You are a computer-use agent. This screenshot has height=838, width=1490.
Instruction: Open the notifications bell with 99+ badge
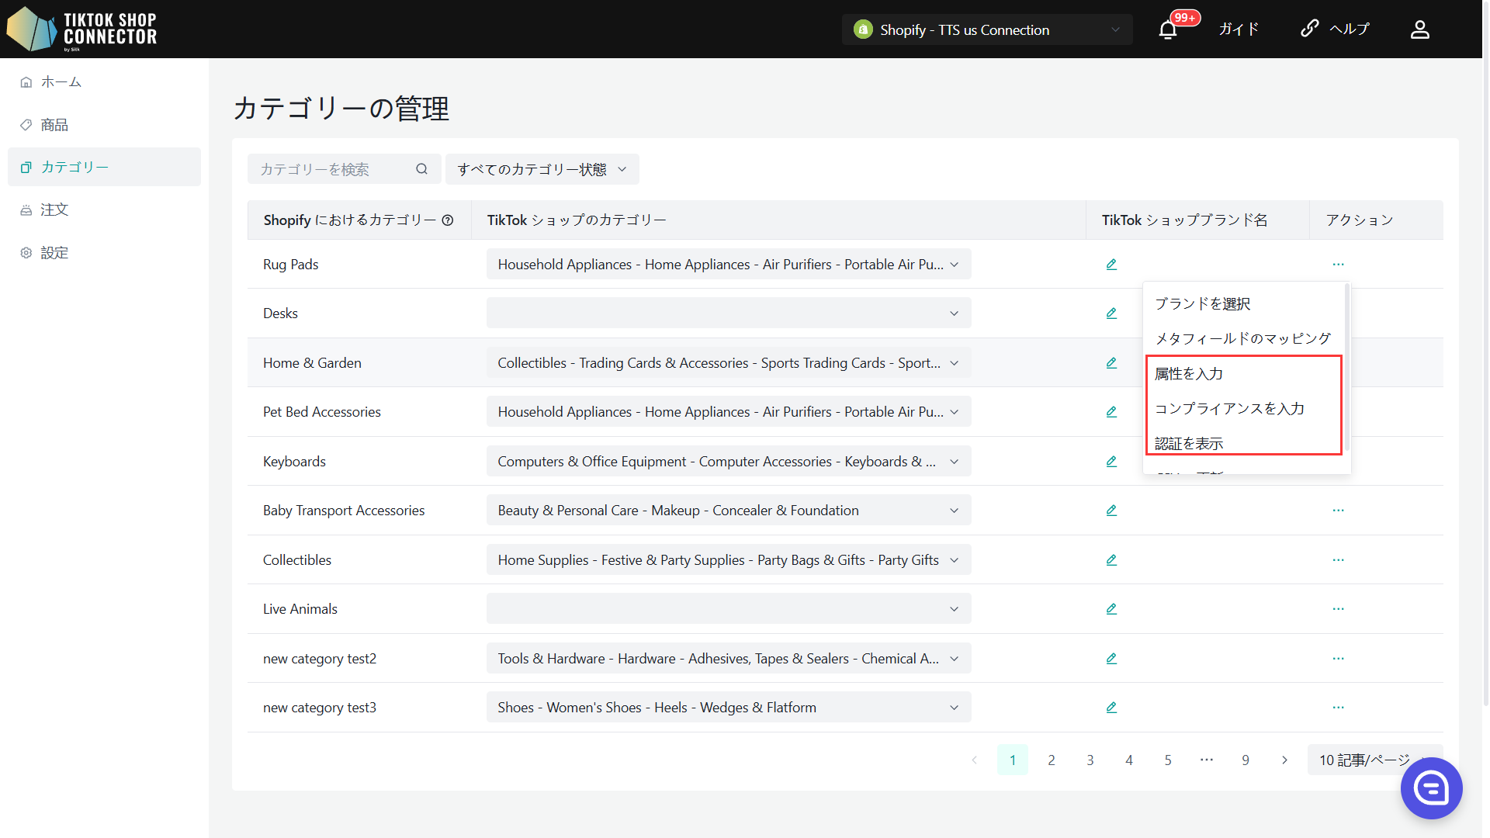tap(1168, 29)
